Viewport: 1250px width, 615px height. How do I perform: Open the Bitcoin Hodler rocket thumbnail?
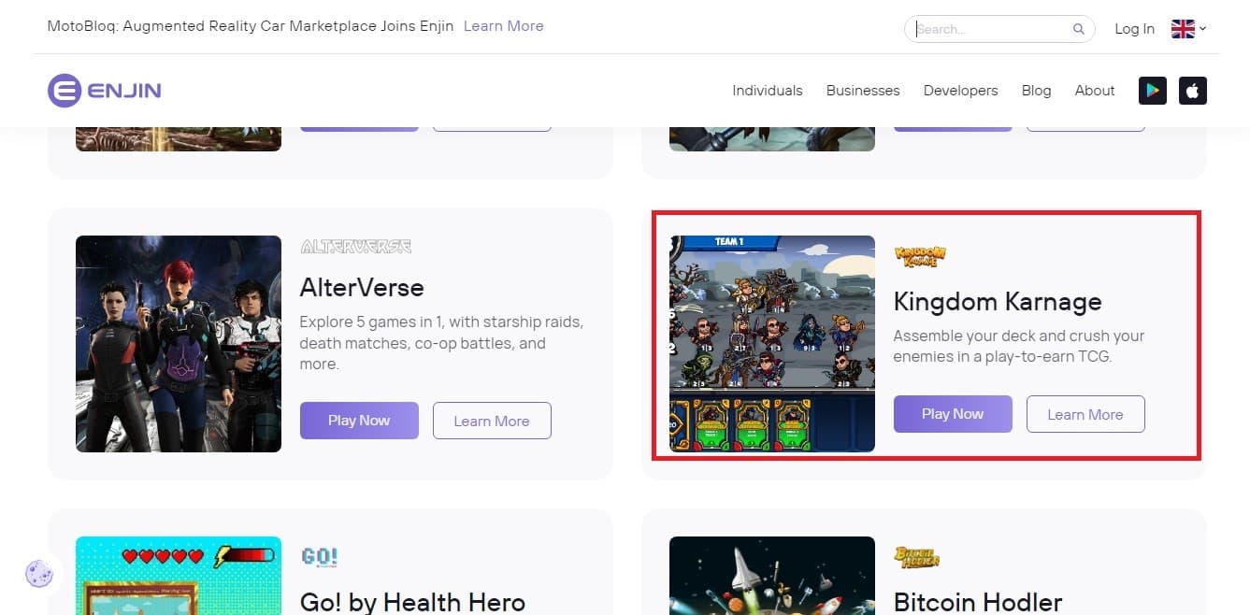coord(772,576)
